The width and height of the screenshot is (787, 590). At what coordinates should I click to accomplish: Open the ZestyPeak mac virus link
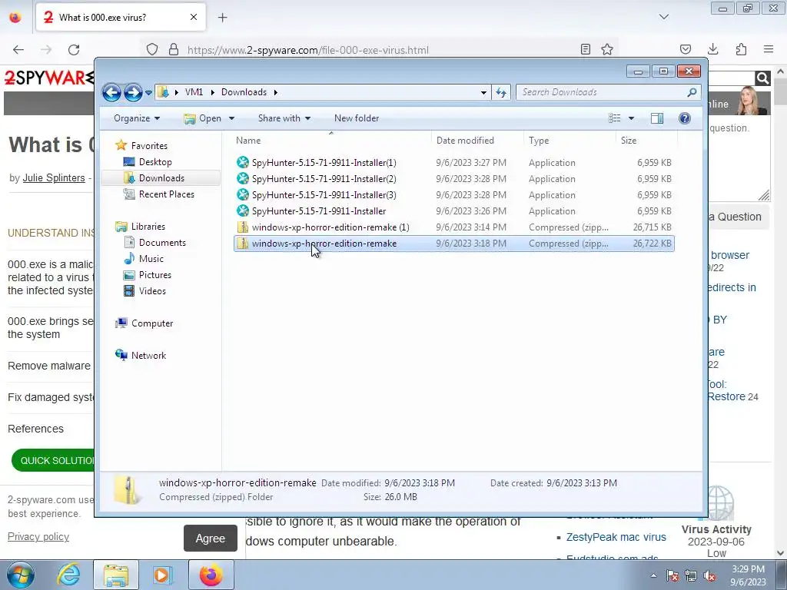[616, 537]
